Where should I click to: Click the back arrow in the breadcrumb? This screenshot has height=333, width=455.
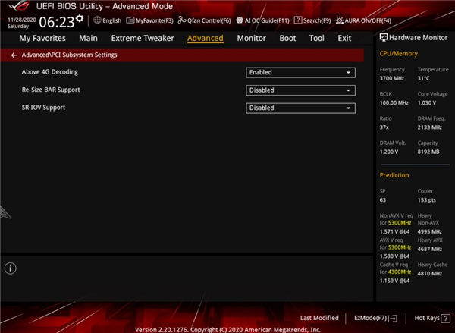[14, 55]
